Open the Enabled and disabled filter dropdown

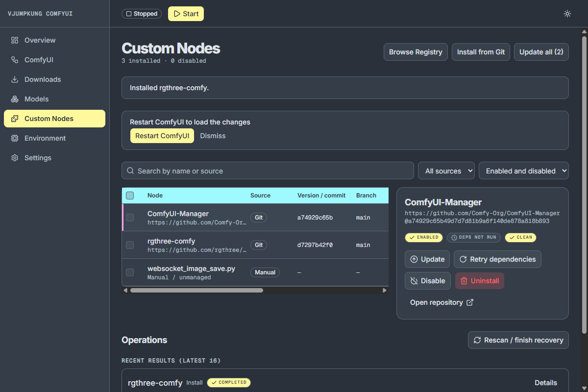(524, 171)
